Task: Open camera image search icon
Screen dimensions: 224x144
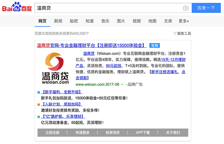Action: [x=186, y=8]
